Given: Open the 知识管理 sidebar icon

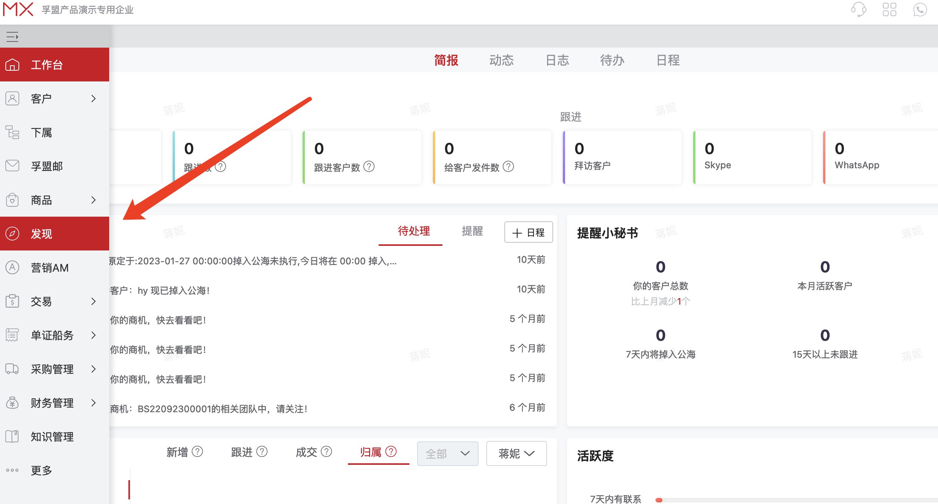Looking at the screenshot, I should [12, 436].
